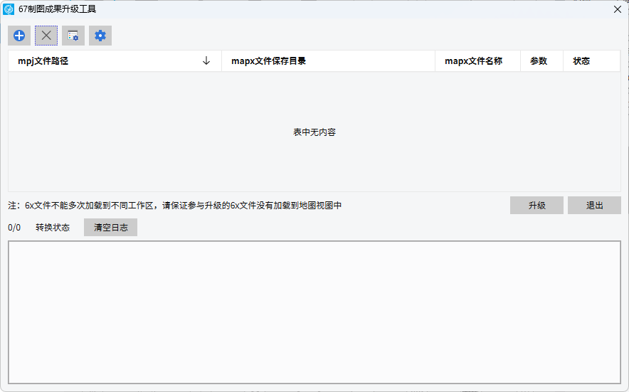Click the 状态 column header

point(581,61)
